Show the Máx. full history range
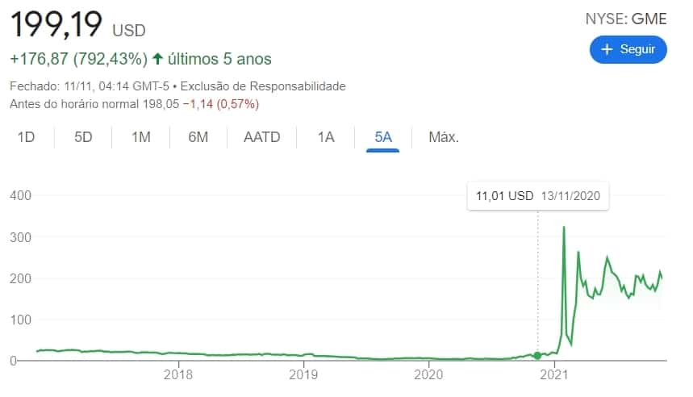693x397 pixels. pyautogui.click(x=444, y=137)
